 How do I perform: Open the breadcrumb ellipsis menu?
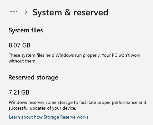click(x=14, y=12)
